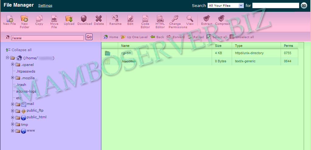Click the text/x-generic type cell
311x150 pixels.
[x=245, y=61]
